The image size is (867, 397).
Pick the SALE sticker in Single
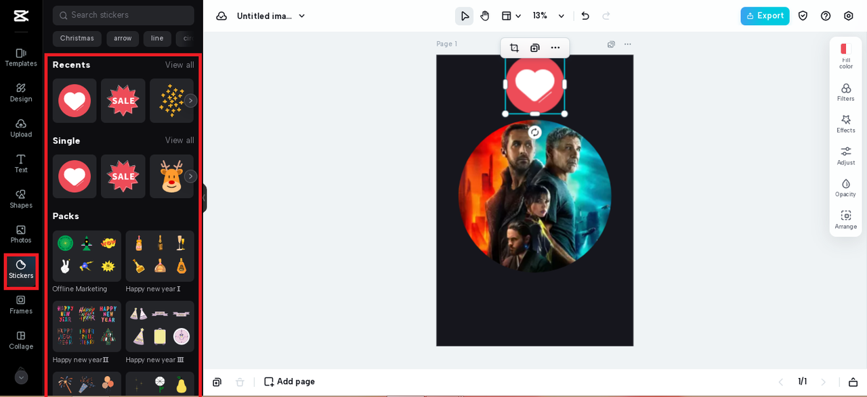tap(123, 177)
